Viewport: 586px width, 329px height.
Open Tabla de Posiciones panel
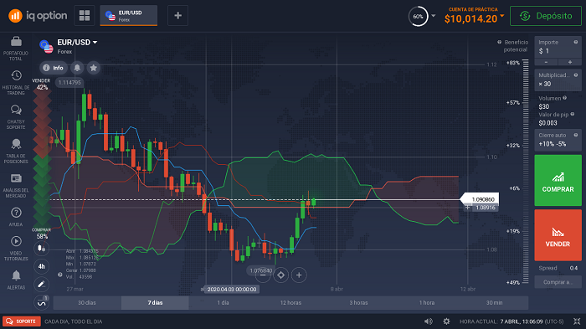pos(16,151)
